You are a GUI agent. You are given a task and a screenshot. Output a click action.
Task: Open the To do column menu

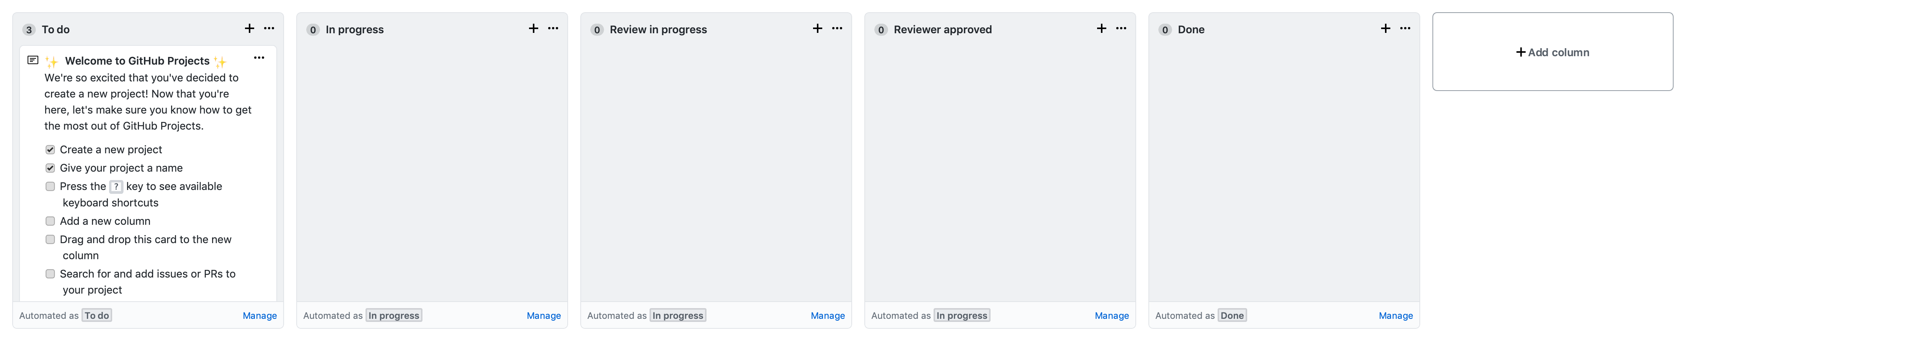click(x=269, y=29)
